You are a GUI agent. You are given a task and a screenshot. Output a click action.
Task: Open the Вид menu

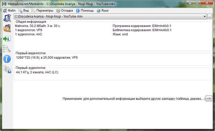(24, 10)
